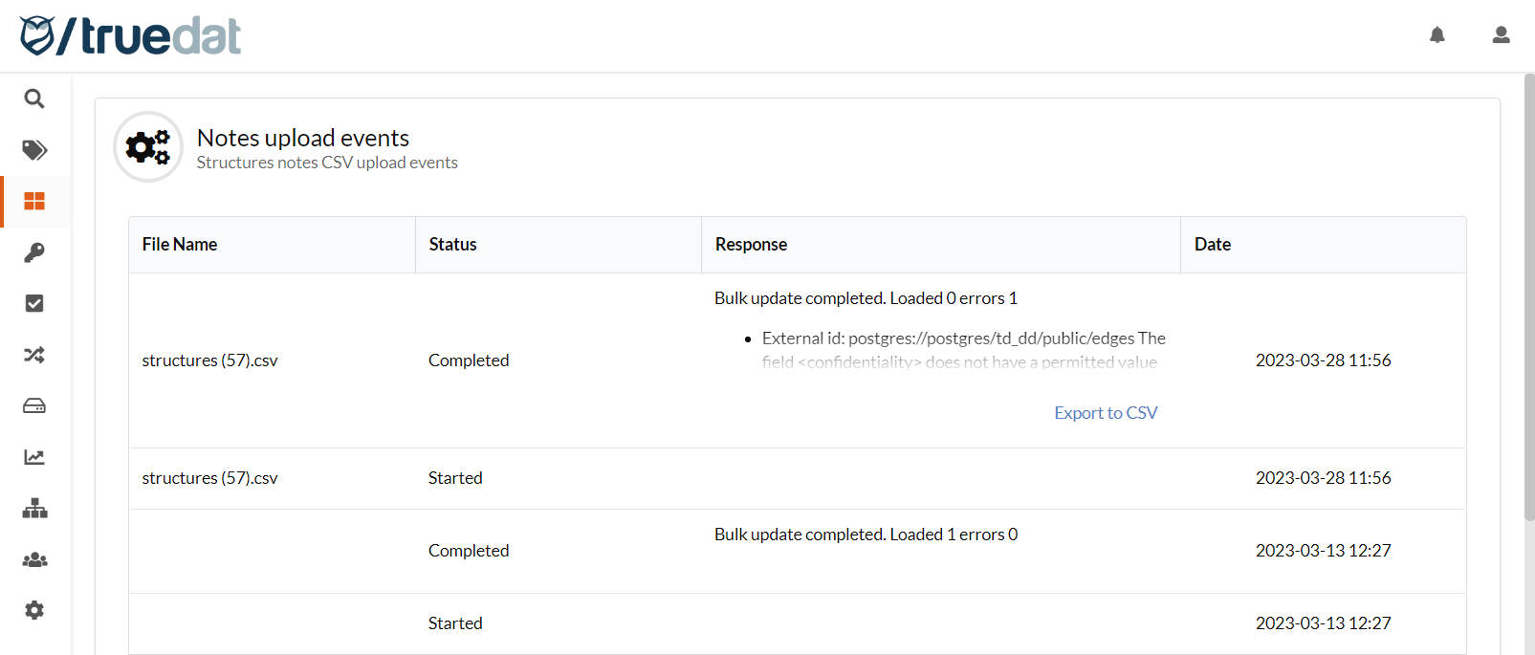Open the line chart dashboards icon
Viewport: 1535px width, 655px height.
(34, 457)
